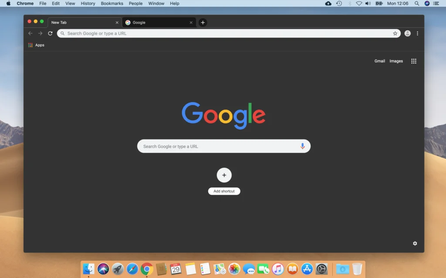The image size is (446, 278).
Task: Open the View menu
Action: tap(70, 3)
